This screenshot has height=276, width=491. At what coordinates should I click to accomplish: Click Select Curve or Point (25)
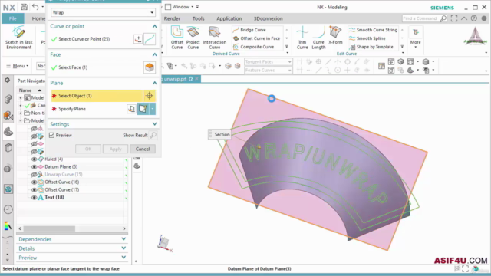point(84,39)
